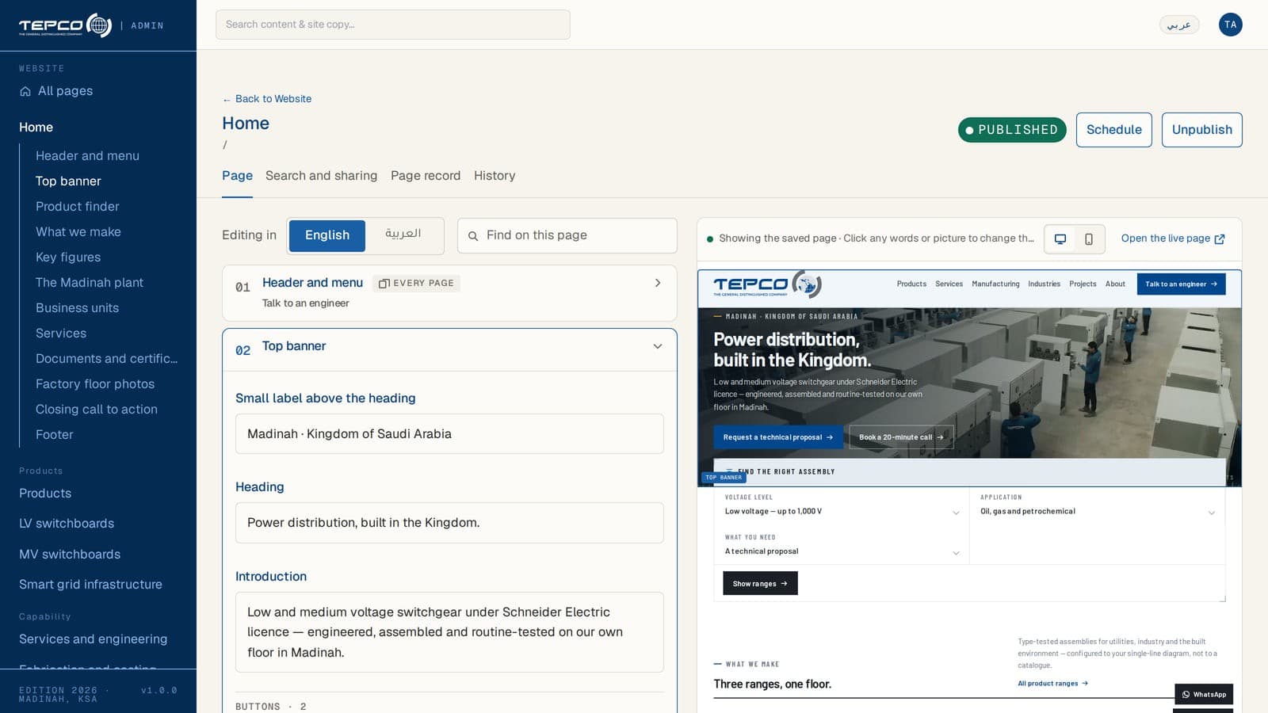Focus the Find on this page field
1268x713 pixels.
point(567,235)
